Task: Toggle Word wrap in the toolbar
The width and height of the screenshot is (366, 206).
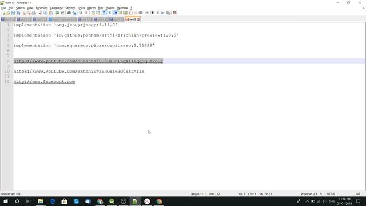Action: 105,13
